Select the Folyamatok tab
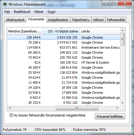Image resolution: width=134 pixels, height=135 pixels. (36, 19)
